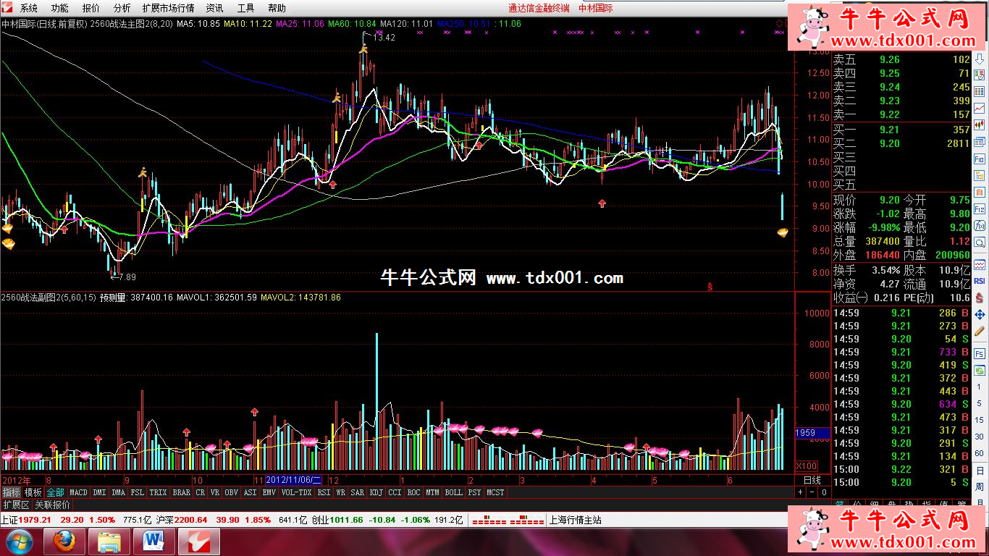Image resolution: width=989 pixels, height=556 pixels.
Task: Open the 扩展区 tab
Action: [x=15, y=505]
